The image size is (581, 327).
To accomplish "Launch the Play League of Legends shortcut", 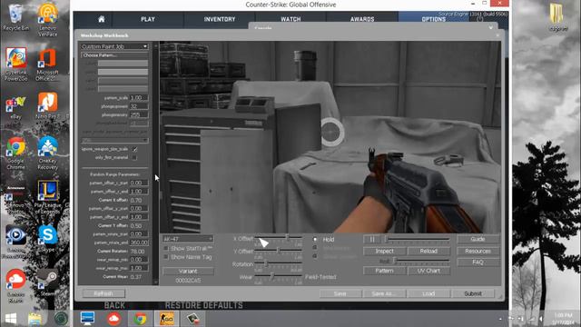I will (48, 197).
